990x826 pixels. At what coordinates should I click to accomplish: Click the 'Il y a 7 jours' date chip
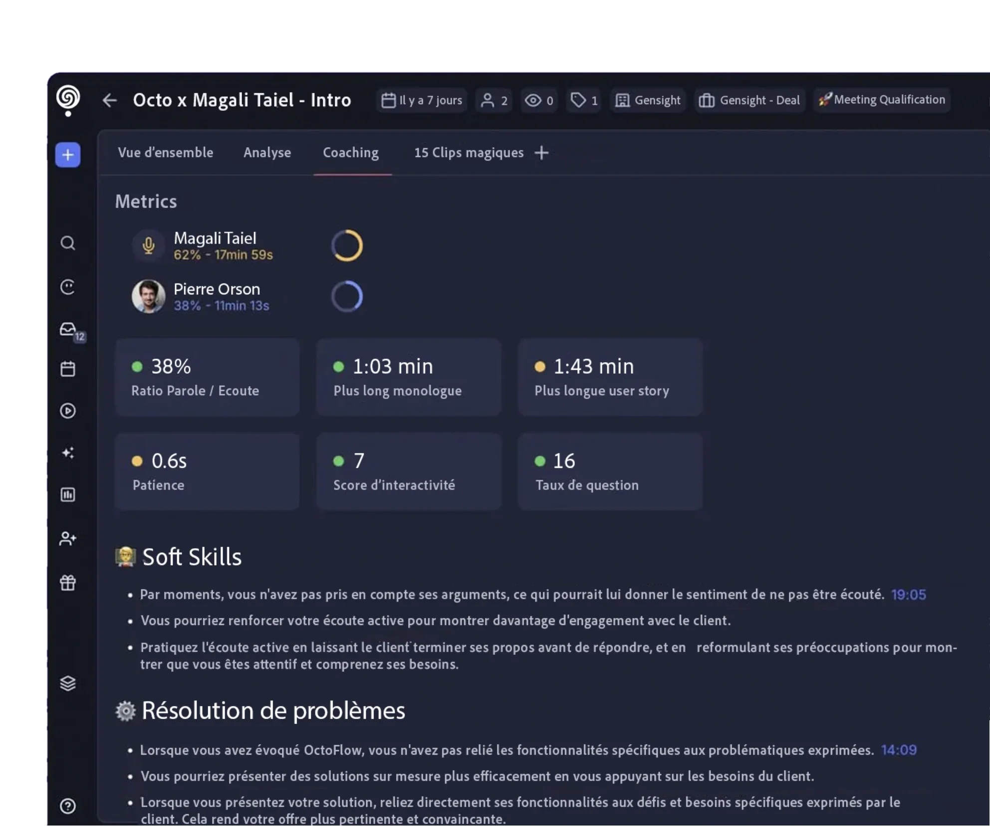(422, 100)
